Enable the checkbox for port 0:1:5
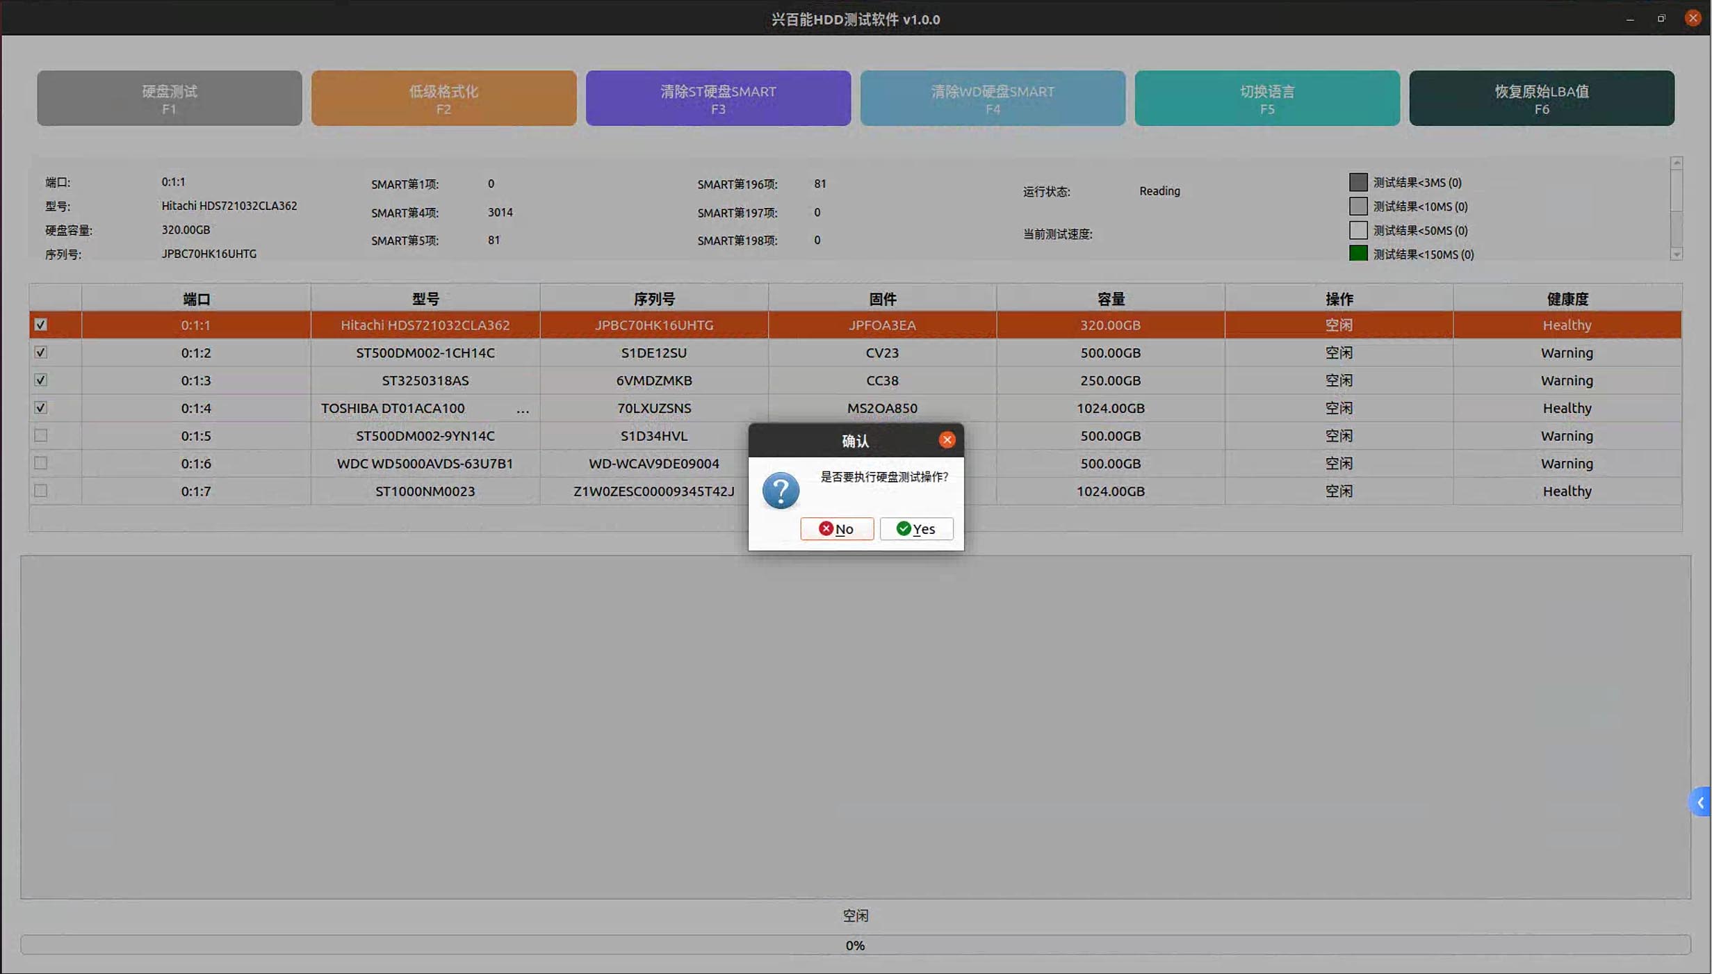Screen dimensions: 1712x974 click(41, 436)
